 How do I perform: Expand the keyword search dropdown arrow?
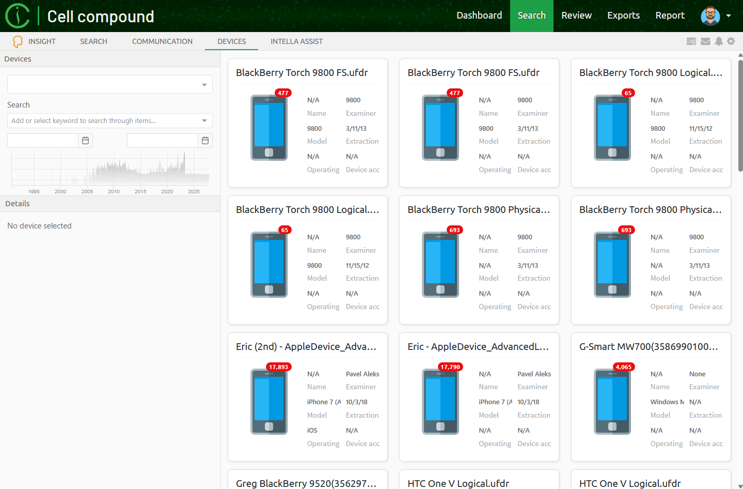click(204, 121)
